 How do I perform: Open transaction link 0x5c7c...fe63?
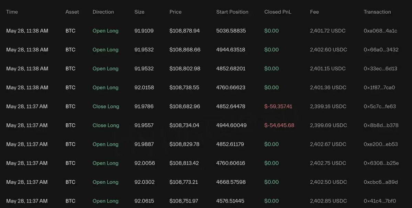[x=380, y=106]
